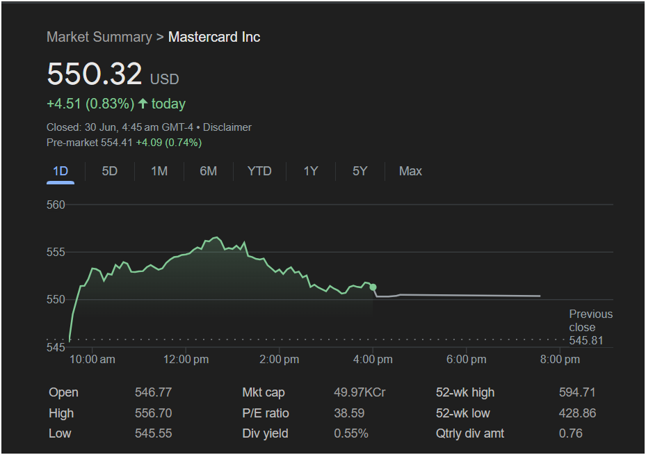The image size is (646, 455).
Task: Open the Market Summary breadcrumb link
Action: click(x=99, y=37)
